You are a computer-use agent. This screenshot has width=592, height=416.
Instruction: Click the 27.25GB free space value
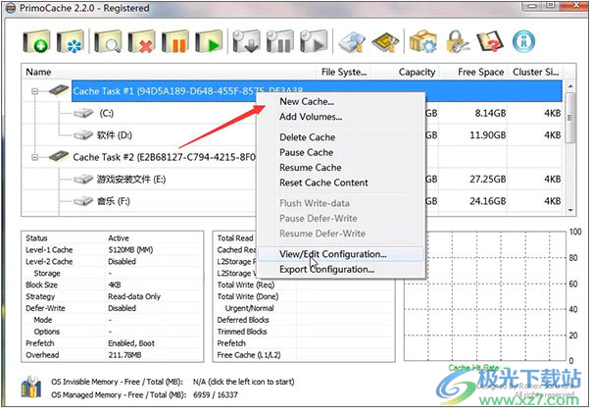click(487, 179)
